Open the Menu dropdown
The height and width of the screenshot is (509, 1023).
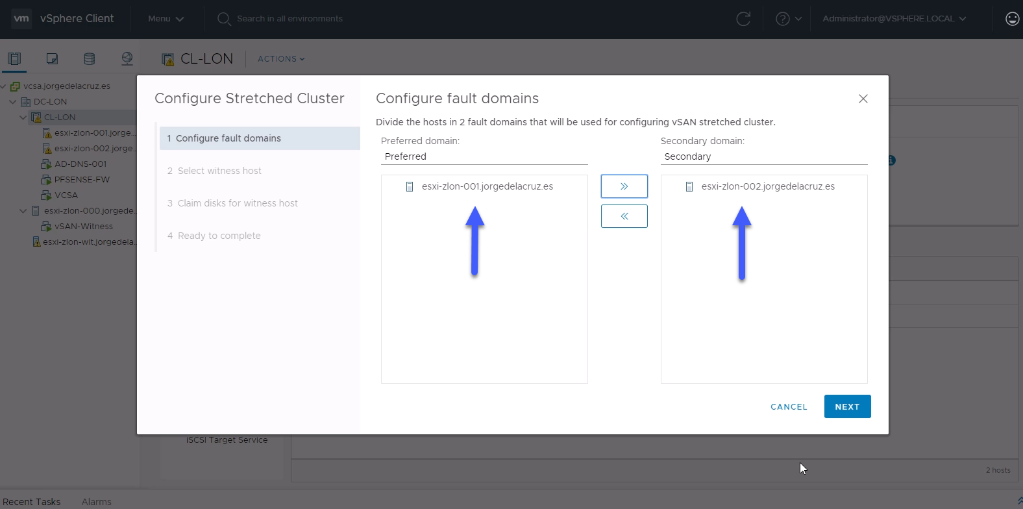click(166, 19)
